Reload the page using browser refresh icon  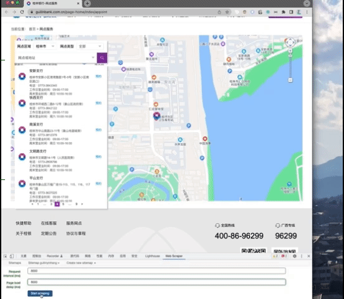click(x=22, y=12)
